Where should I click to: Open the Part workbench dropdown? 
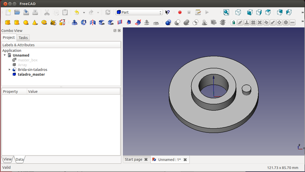point(139,12)
